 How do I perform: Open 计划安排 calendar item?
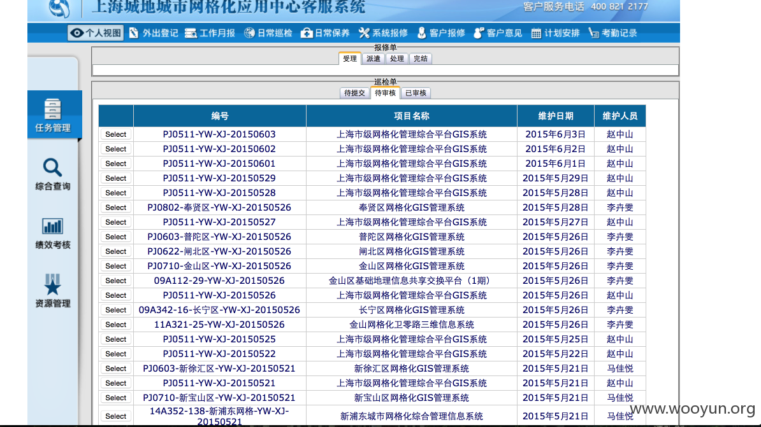pos(555,33)
